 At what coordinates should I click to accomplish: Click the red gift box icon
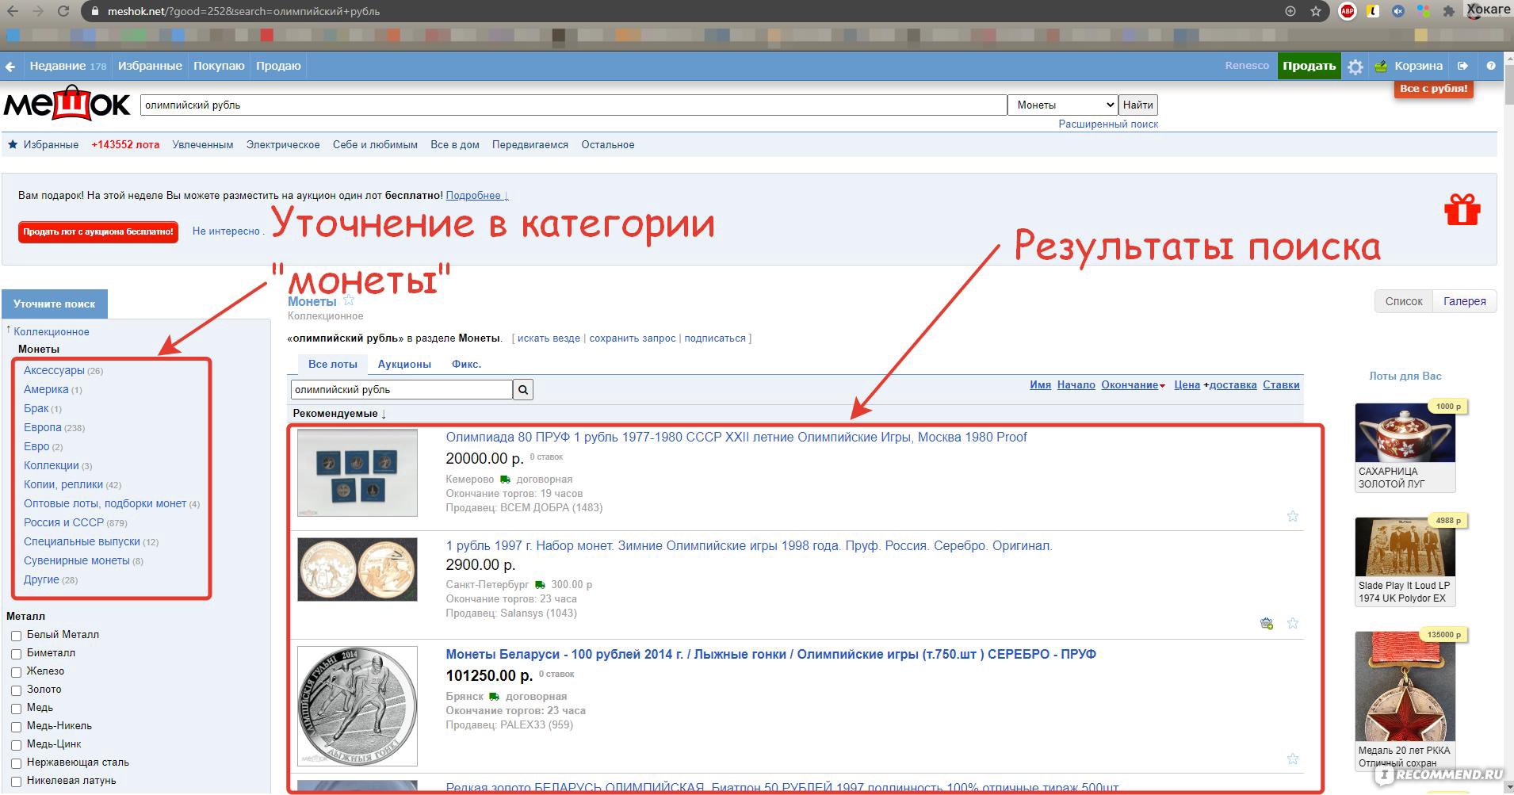[x=1462, y=210]
